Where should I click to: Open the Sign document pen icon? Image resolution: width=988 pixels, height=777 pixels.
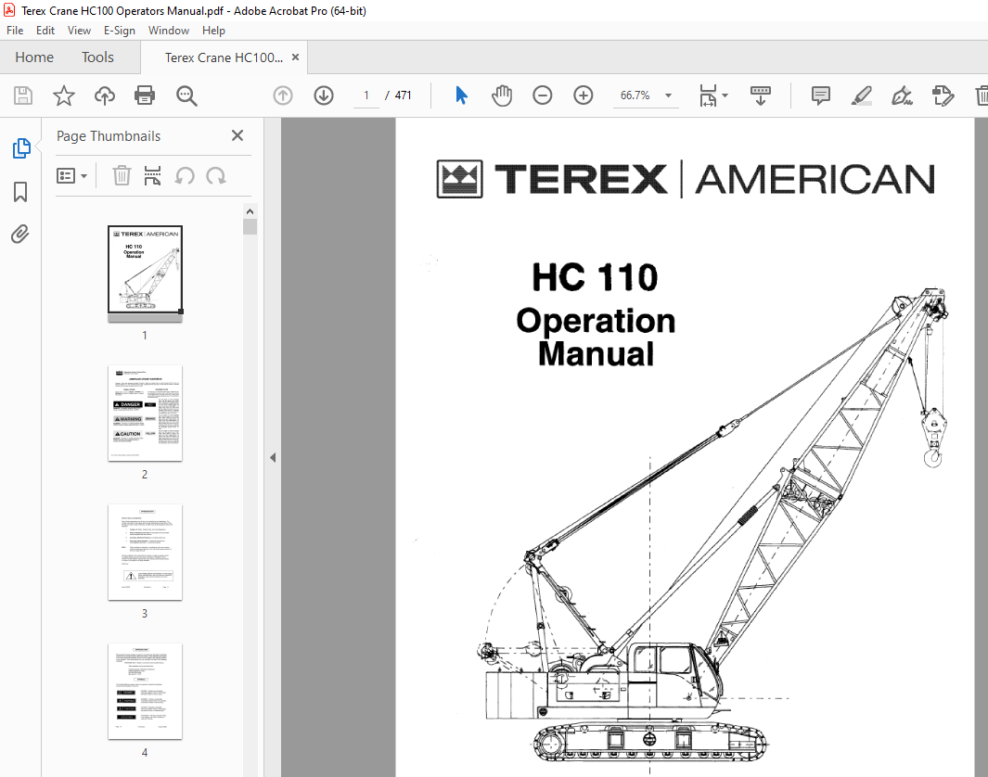[902, 96]
